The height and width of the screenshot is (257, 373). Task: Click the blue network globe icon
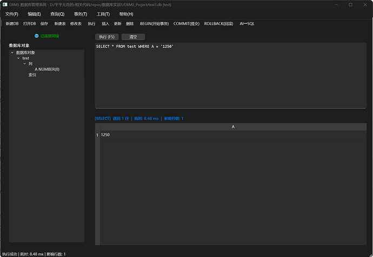[37, 36]
